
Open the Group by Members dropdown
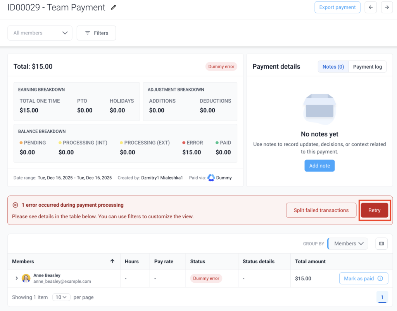coord(348,244)
